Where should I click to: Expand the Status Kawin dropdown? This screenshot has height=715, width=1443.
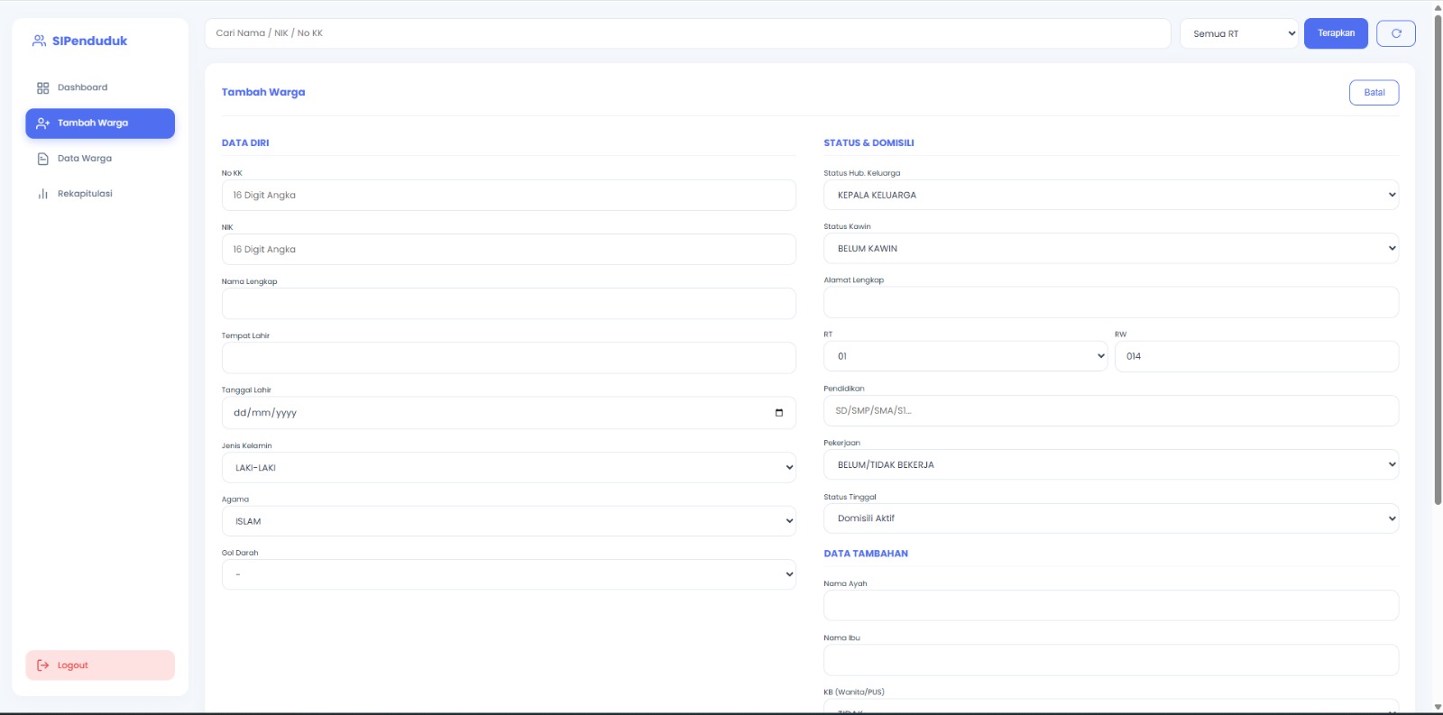[x=1110, y=249]
